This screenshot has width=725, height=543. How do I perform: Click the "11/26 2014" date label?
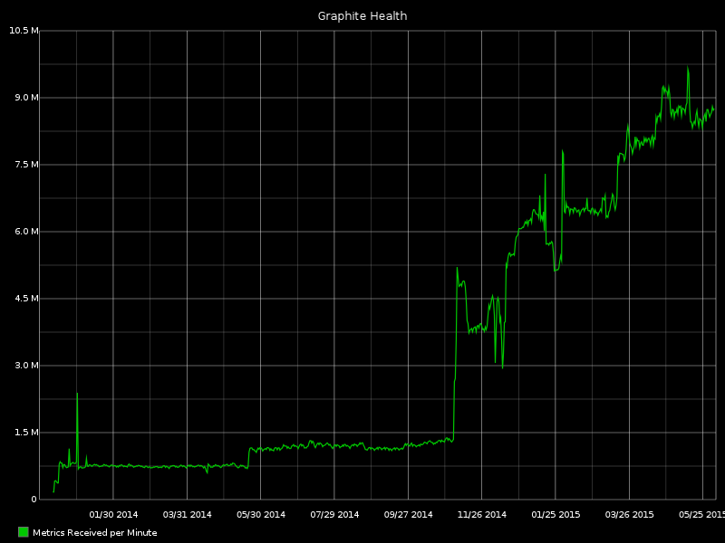click(482, 514)
